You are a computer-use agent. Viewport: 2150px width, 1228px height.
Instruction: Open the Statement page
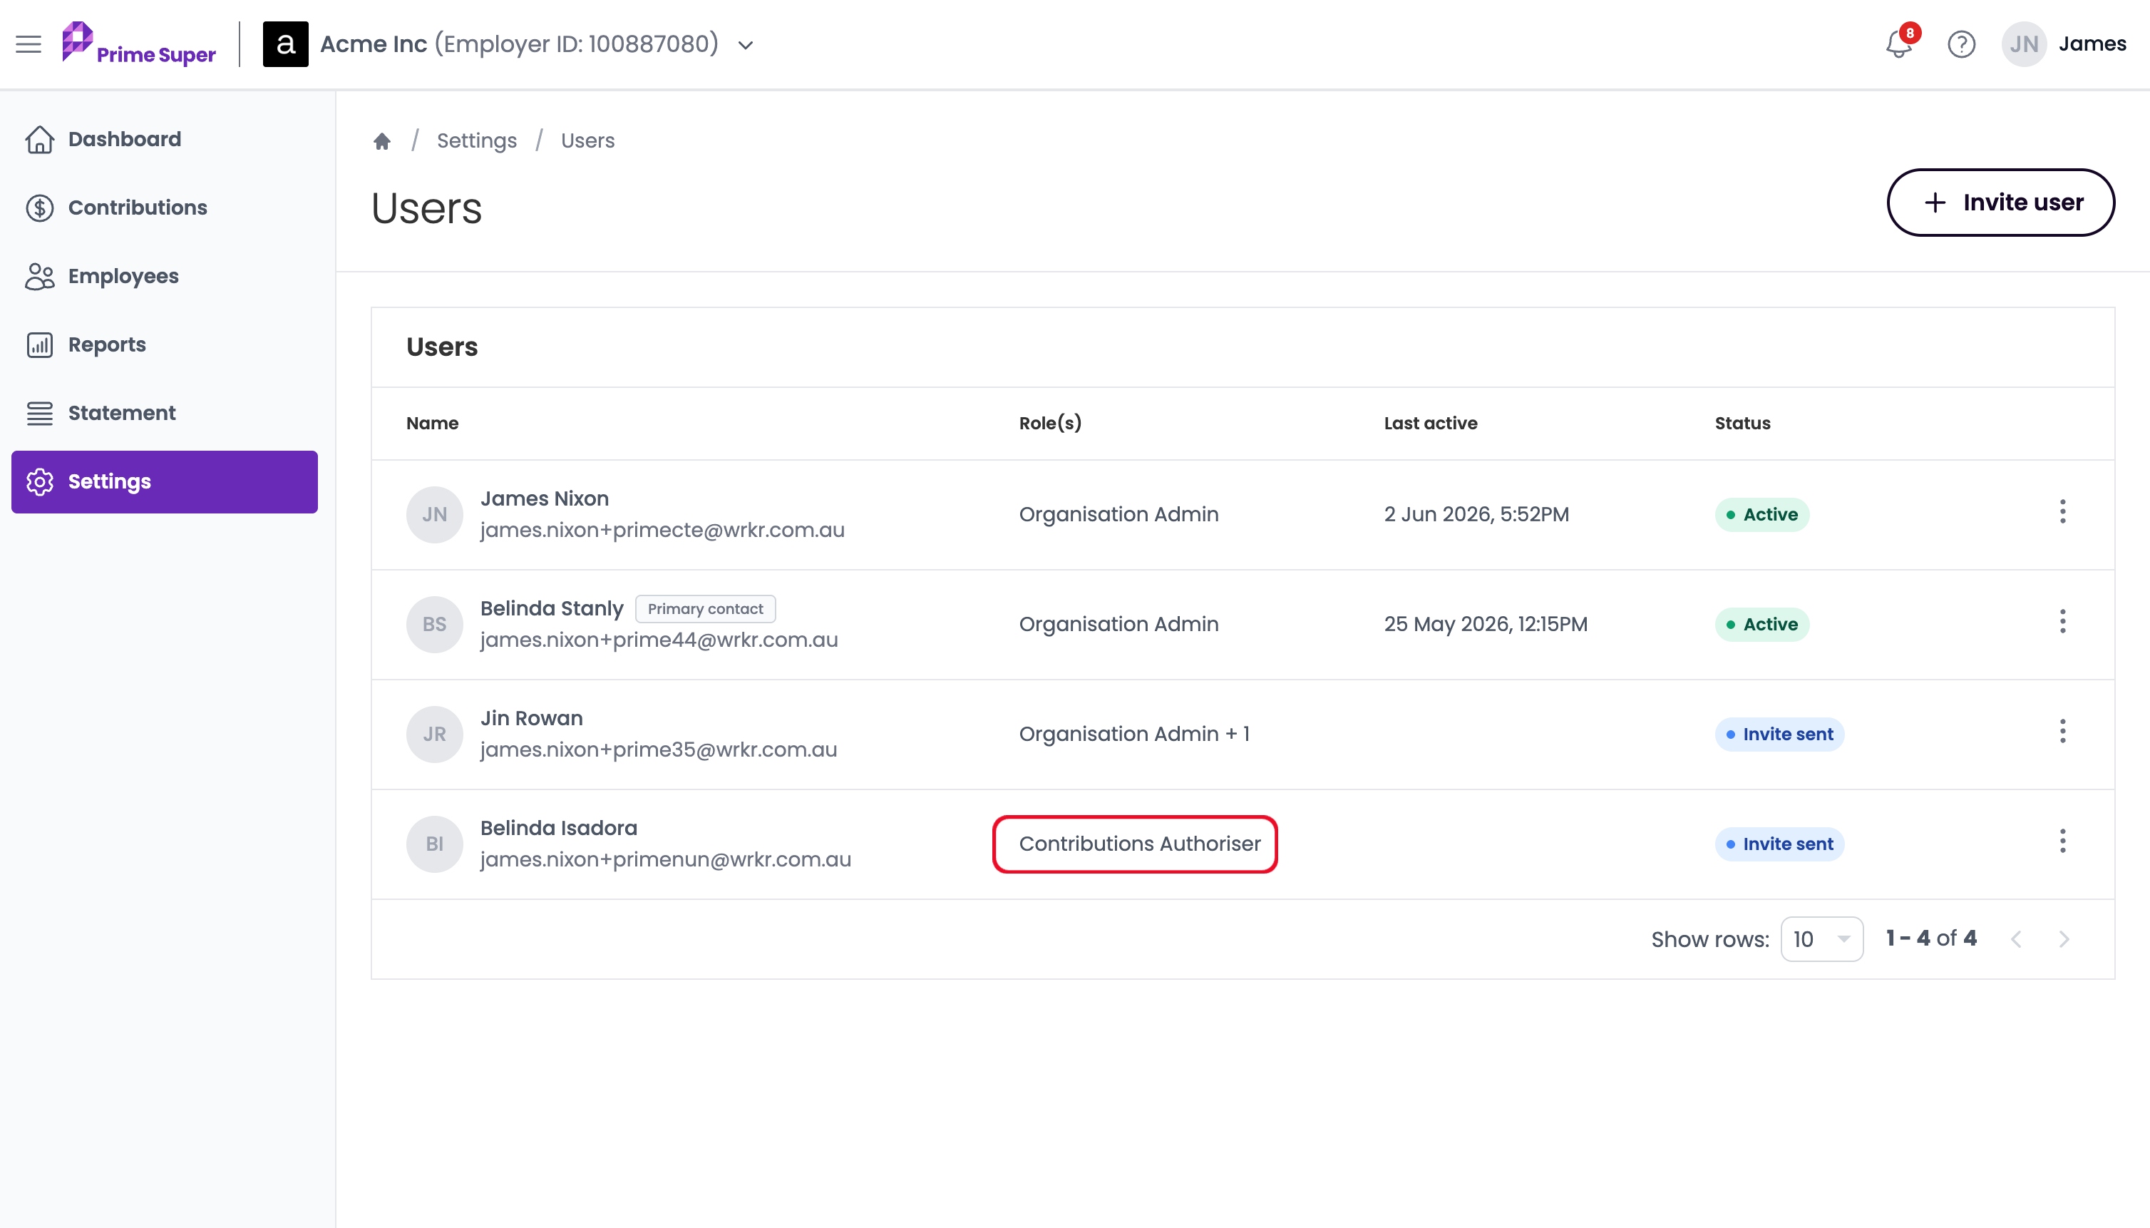pyautogui.click(x=165, y=412)
